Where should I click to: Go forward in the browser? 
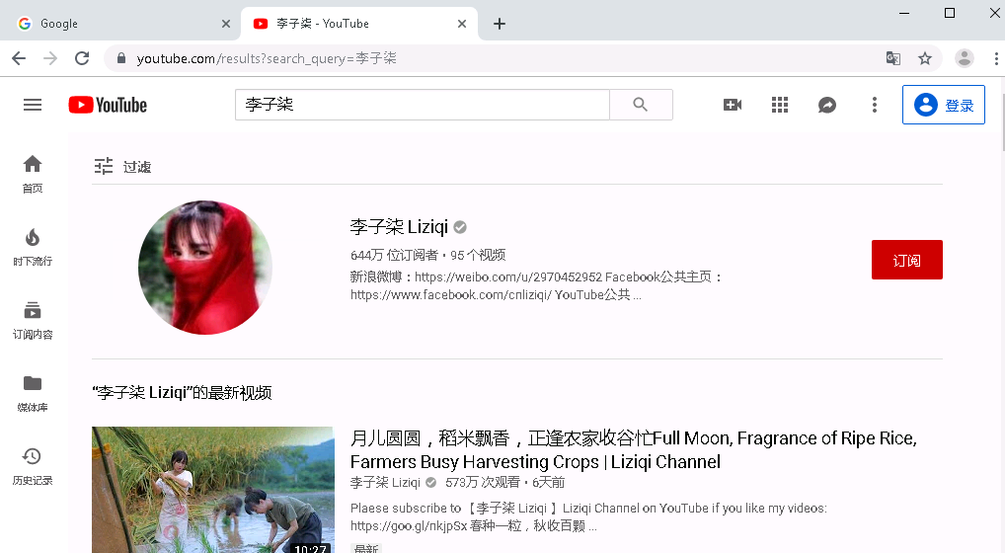pyautogui.click(x=50, y=58)
